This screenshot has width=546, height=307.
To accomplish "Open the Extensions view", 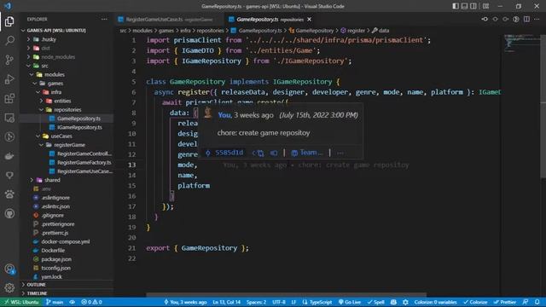I will 9,98.
